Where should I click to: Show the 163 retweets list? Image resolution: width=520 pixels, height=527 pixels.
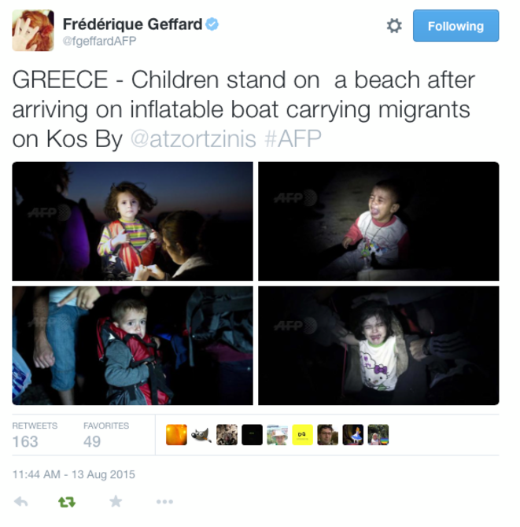pyautogui.click(x=35, y=435)
